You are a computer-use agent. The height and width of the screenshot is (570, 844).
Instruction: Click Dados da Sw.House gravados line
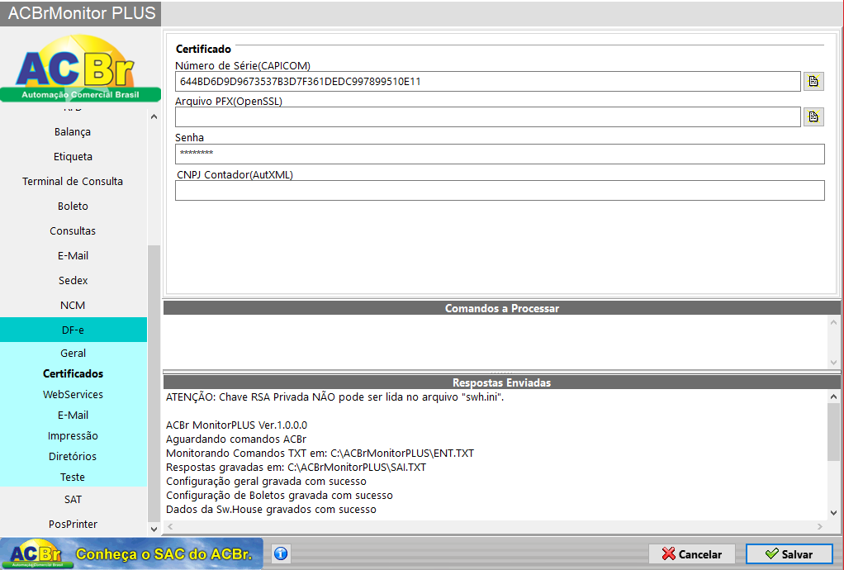271,509
